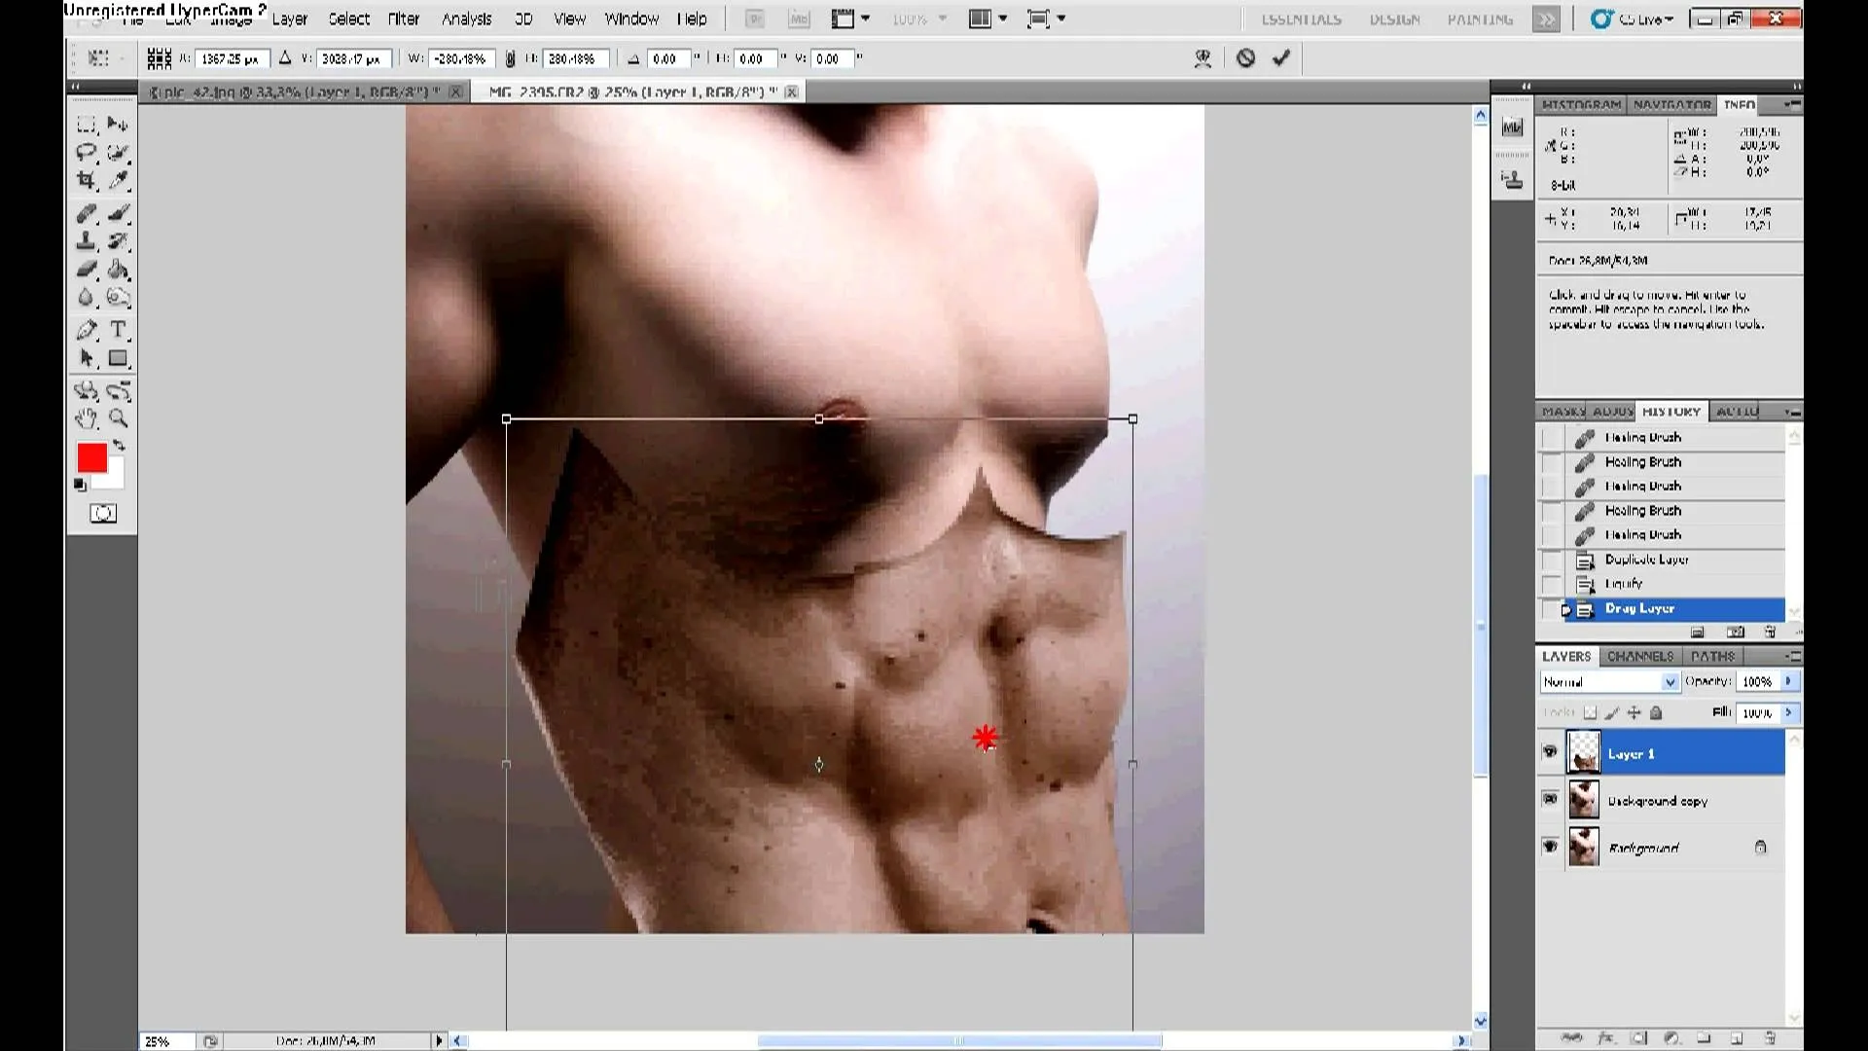The width and height of the screenshot is (1868, 1051).
Task: Select the Paint Bucket tool
Action: (118, 270)
